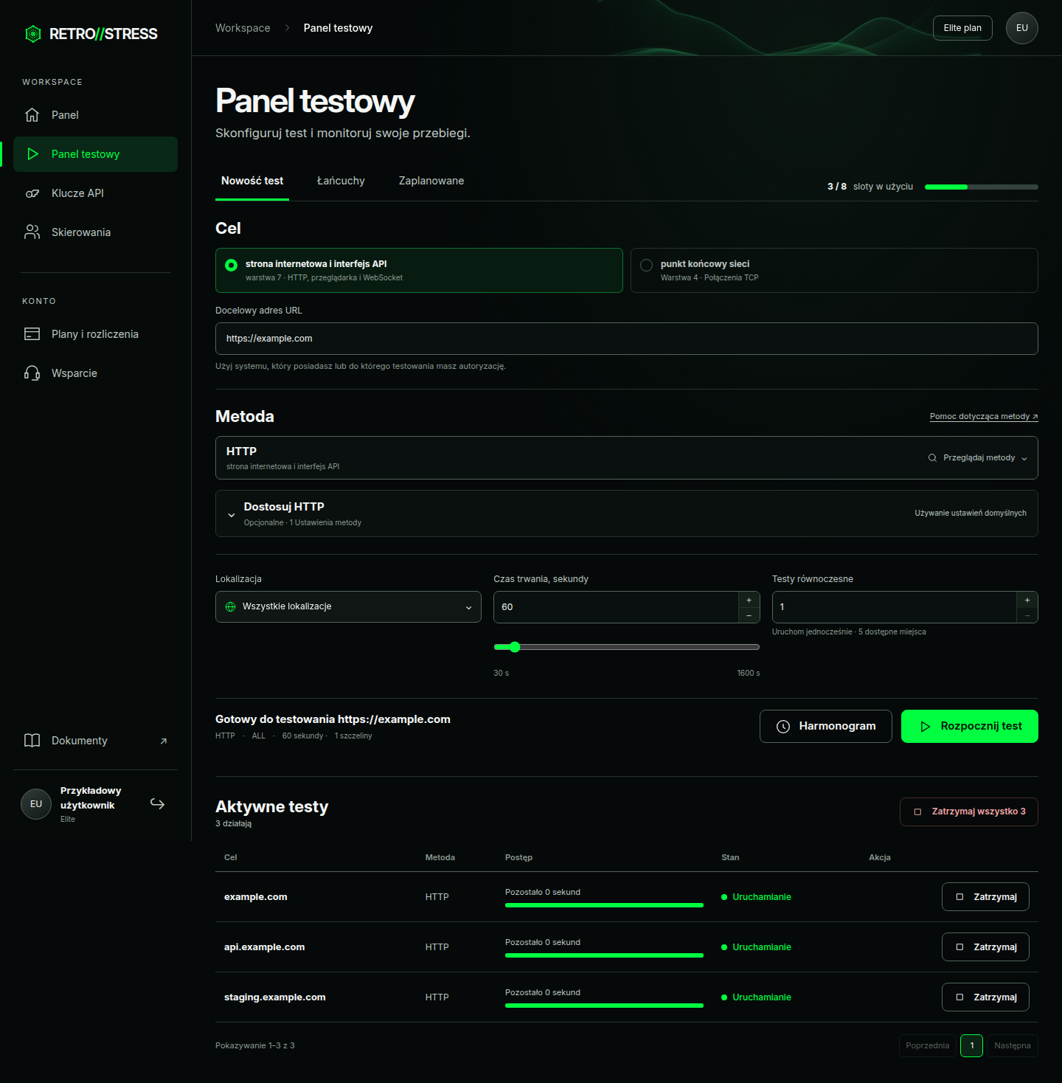Click the Docelowy adres URL input field
This screenshot has width=1062, height=1083.
[627, 339]
